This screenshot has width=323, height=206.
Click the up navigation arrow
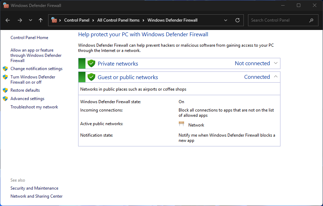[40, 20]
